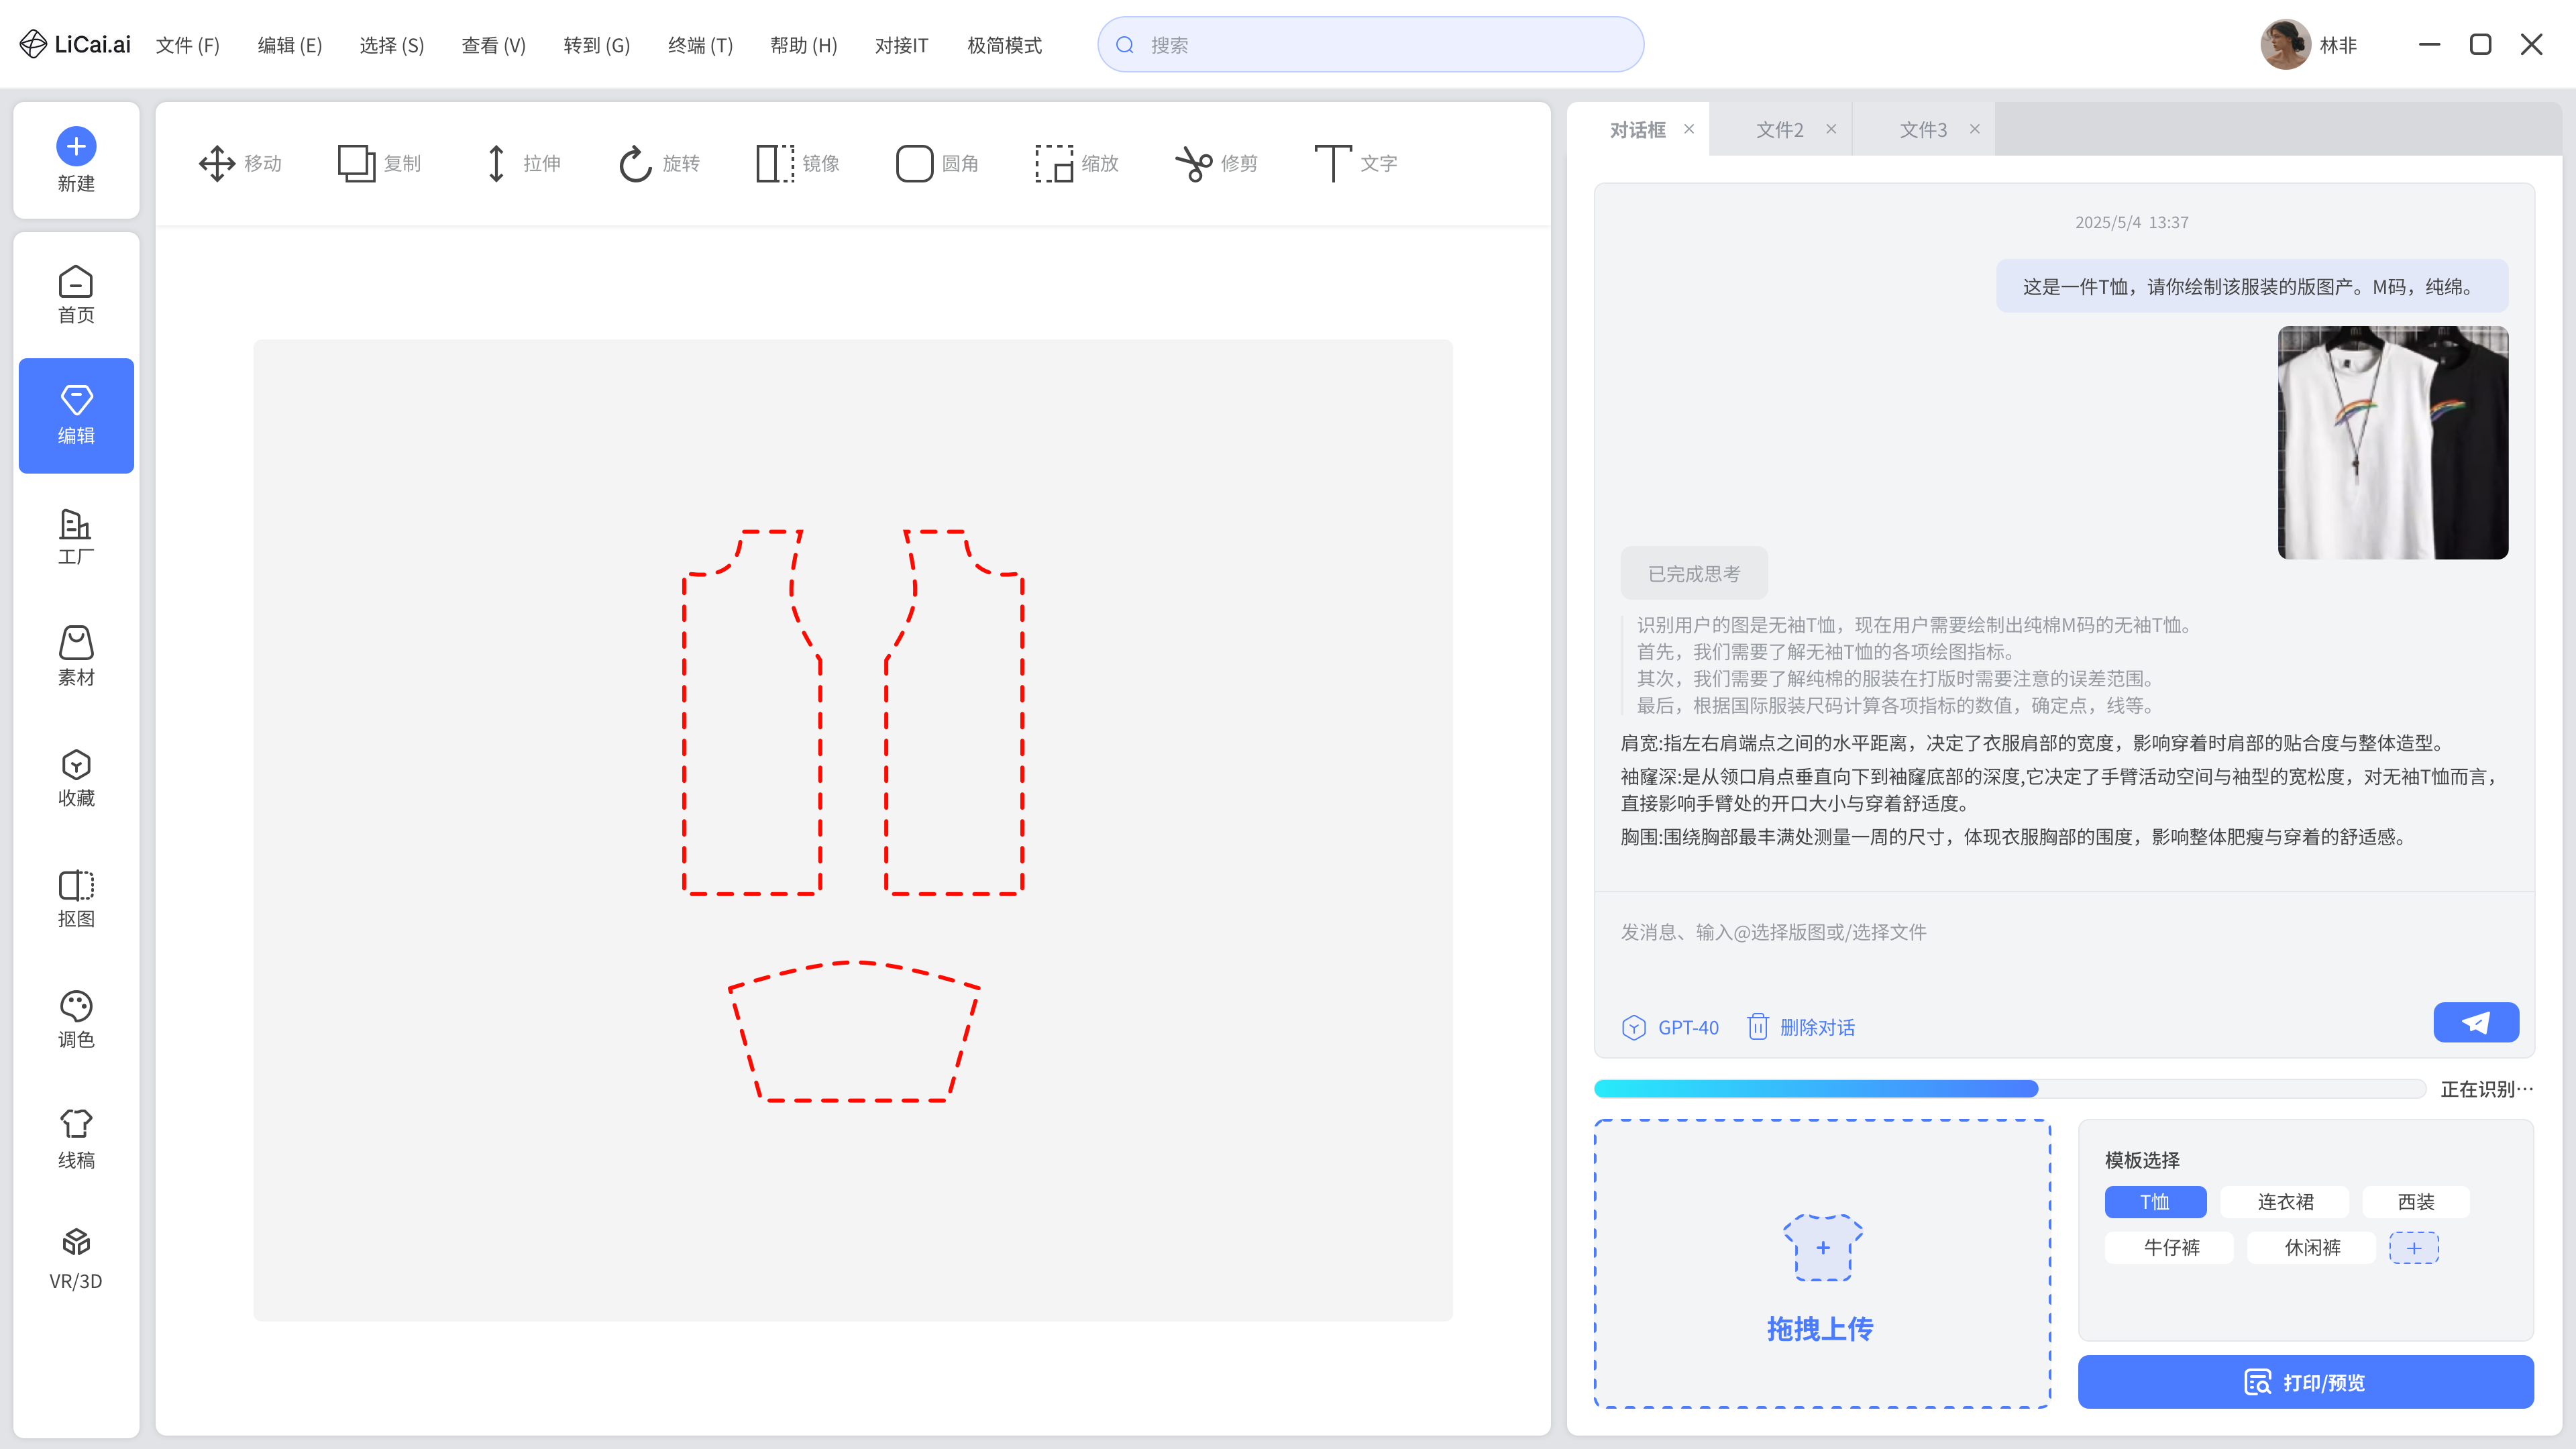Open the 工厂 sidebar section
The height and width of the screenshot is (1449, 2576).
point(76,537)
